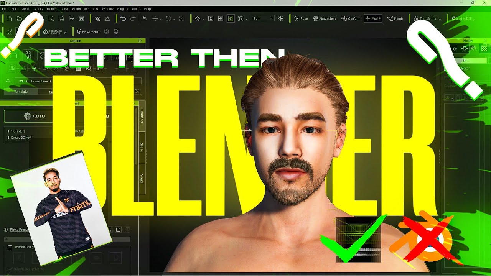Click the export USD toolbar icon

pyautogui.click(x=61, y=18)
